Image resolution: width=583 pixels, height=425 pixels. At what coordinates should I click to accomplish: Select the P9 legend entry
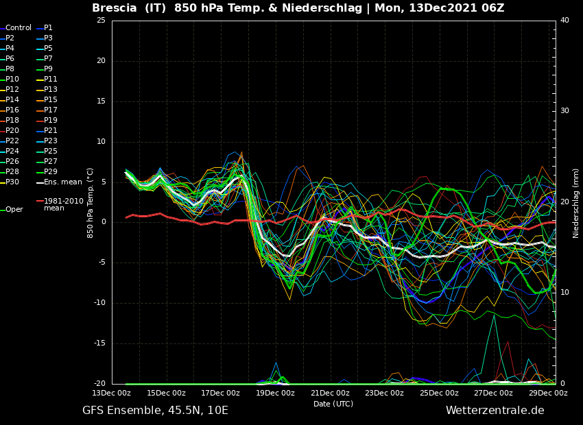(x=45, y=69)
